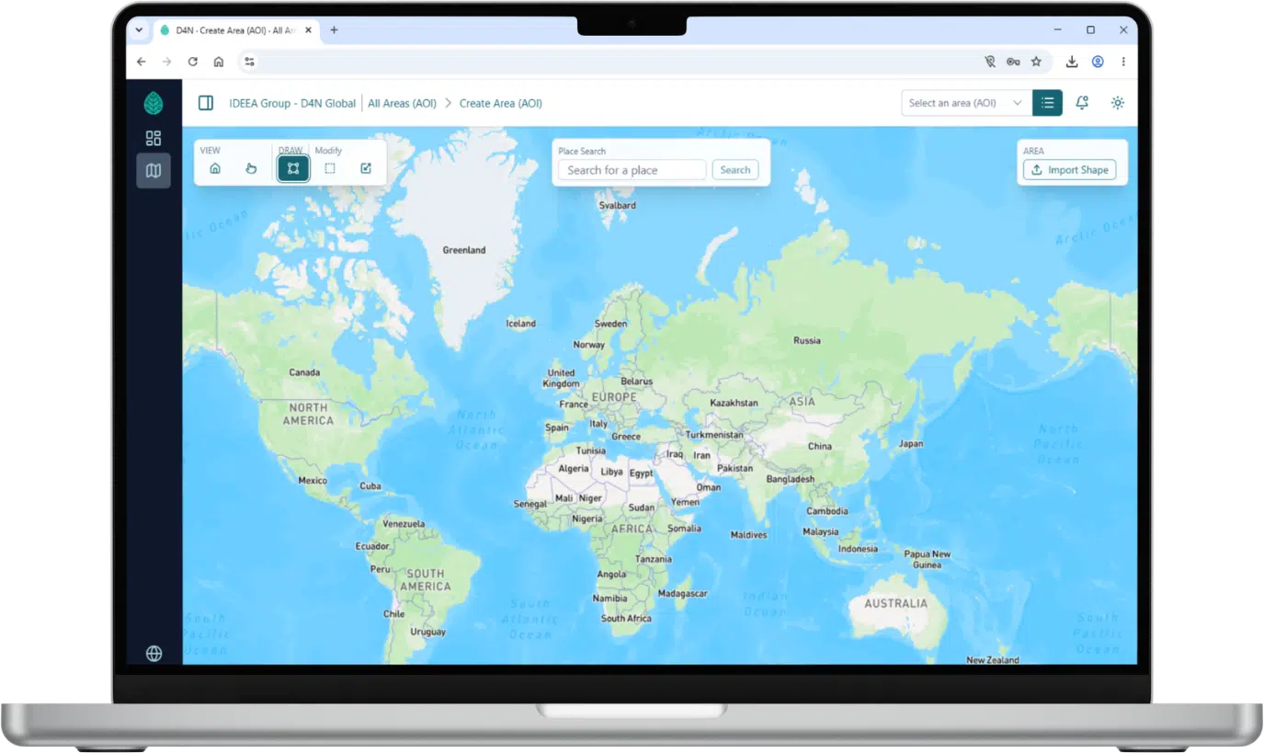1264x753 pixels.
Task: Close the D4N browser tab
Action: [x=308, y=30]
